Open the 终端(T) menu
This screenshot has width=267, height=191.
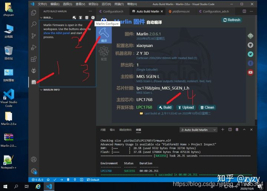coord(119,4)
